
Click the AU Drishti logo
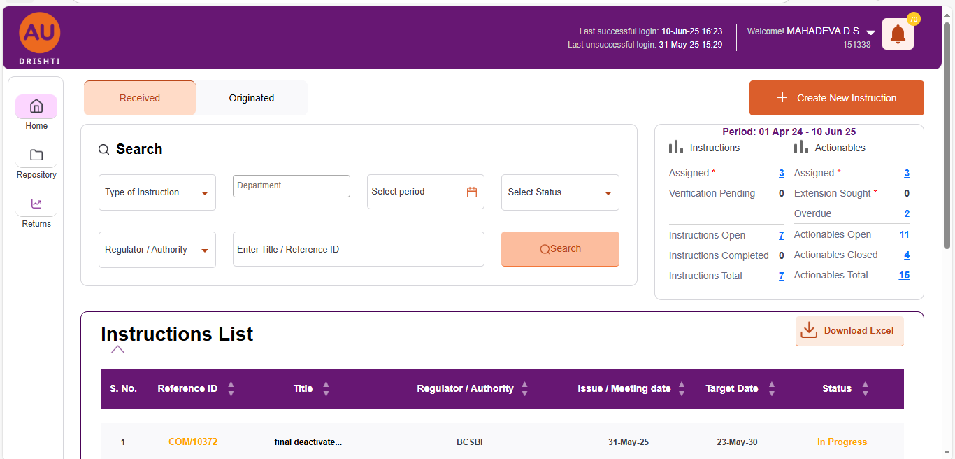tap(39, 38)
